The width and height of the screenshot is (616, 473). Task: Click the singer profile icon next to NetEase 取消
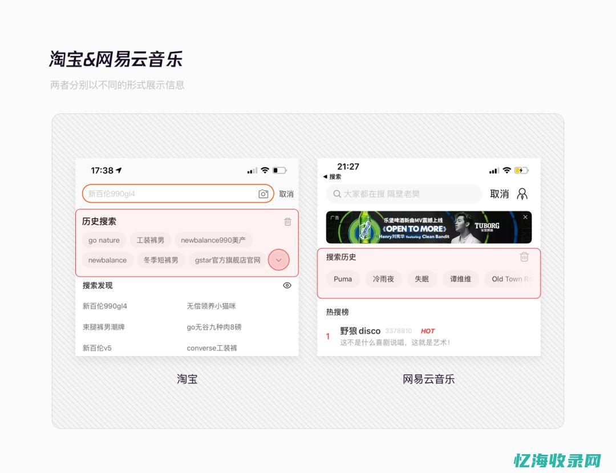pos(522,195)
